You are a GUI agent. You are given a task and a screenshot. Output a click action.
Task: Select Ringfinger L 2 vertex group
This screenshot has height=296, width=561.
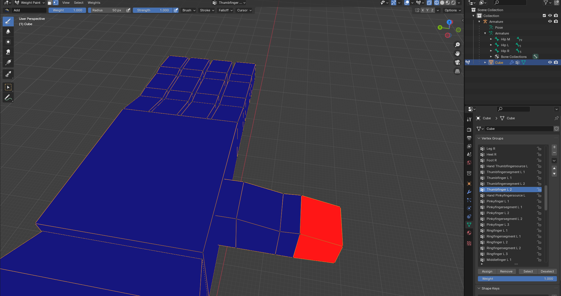[x=511, y=242]
